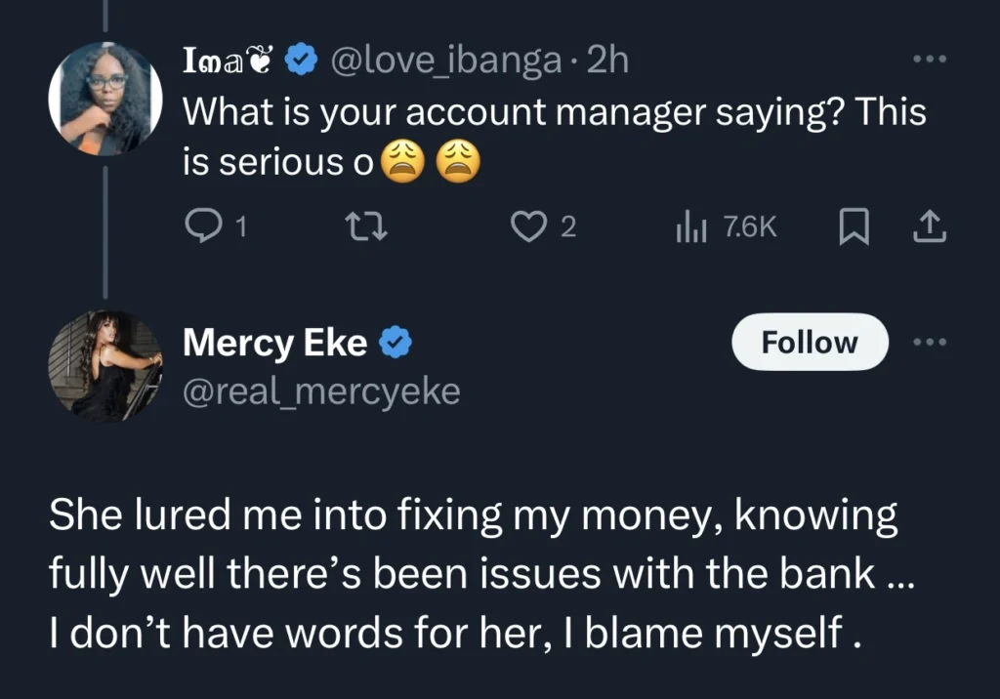Open @real_mercyeke's profile handle
This screenshot has width=1000, height=699.
click(x=322, y=392)
